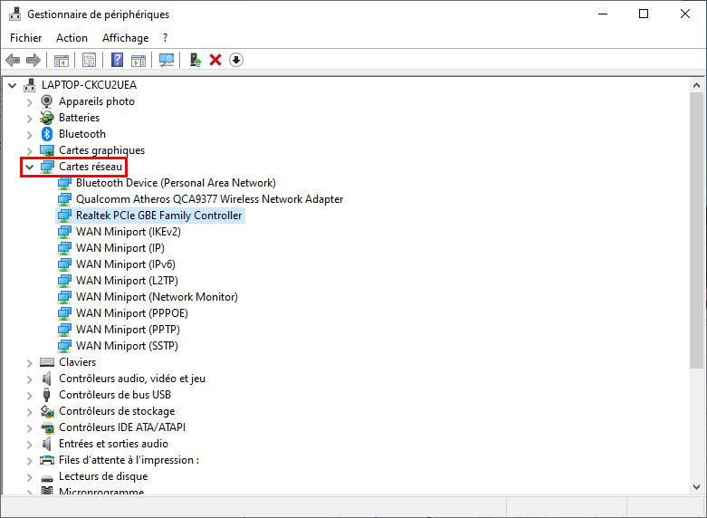Click the red X uninstall device icon
The height and width of the screenshot is (518, 707).
(x=215, y=60)
